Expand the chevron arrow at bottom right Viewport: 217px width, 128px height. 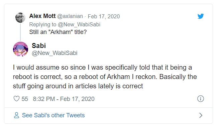point(201,115)
